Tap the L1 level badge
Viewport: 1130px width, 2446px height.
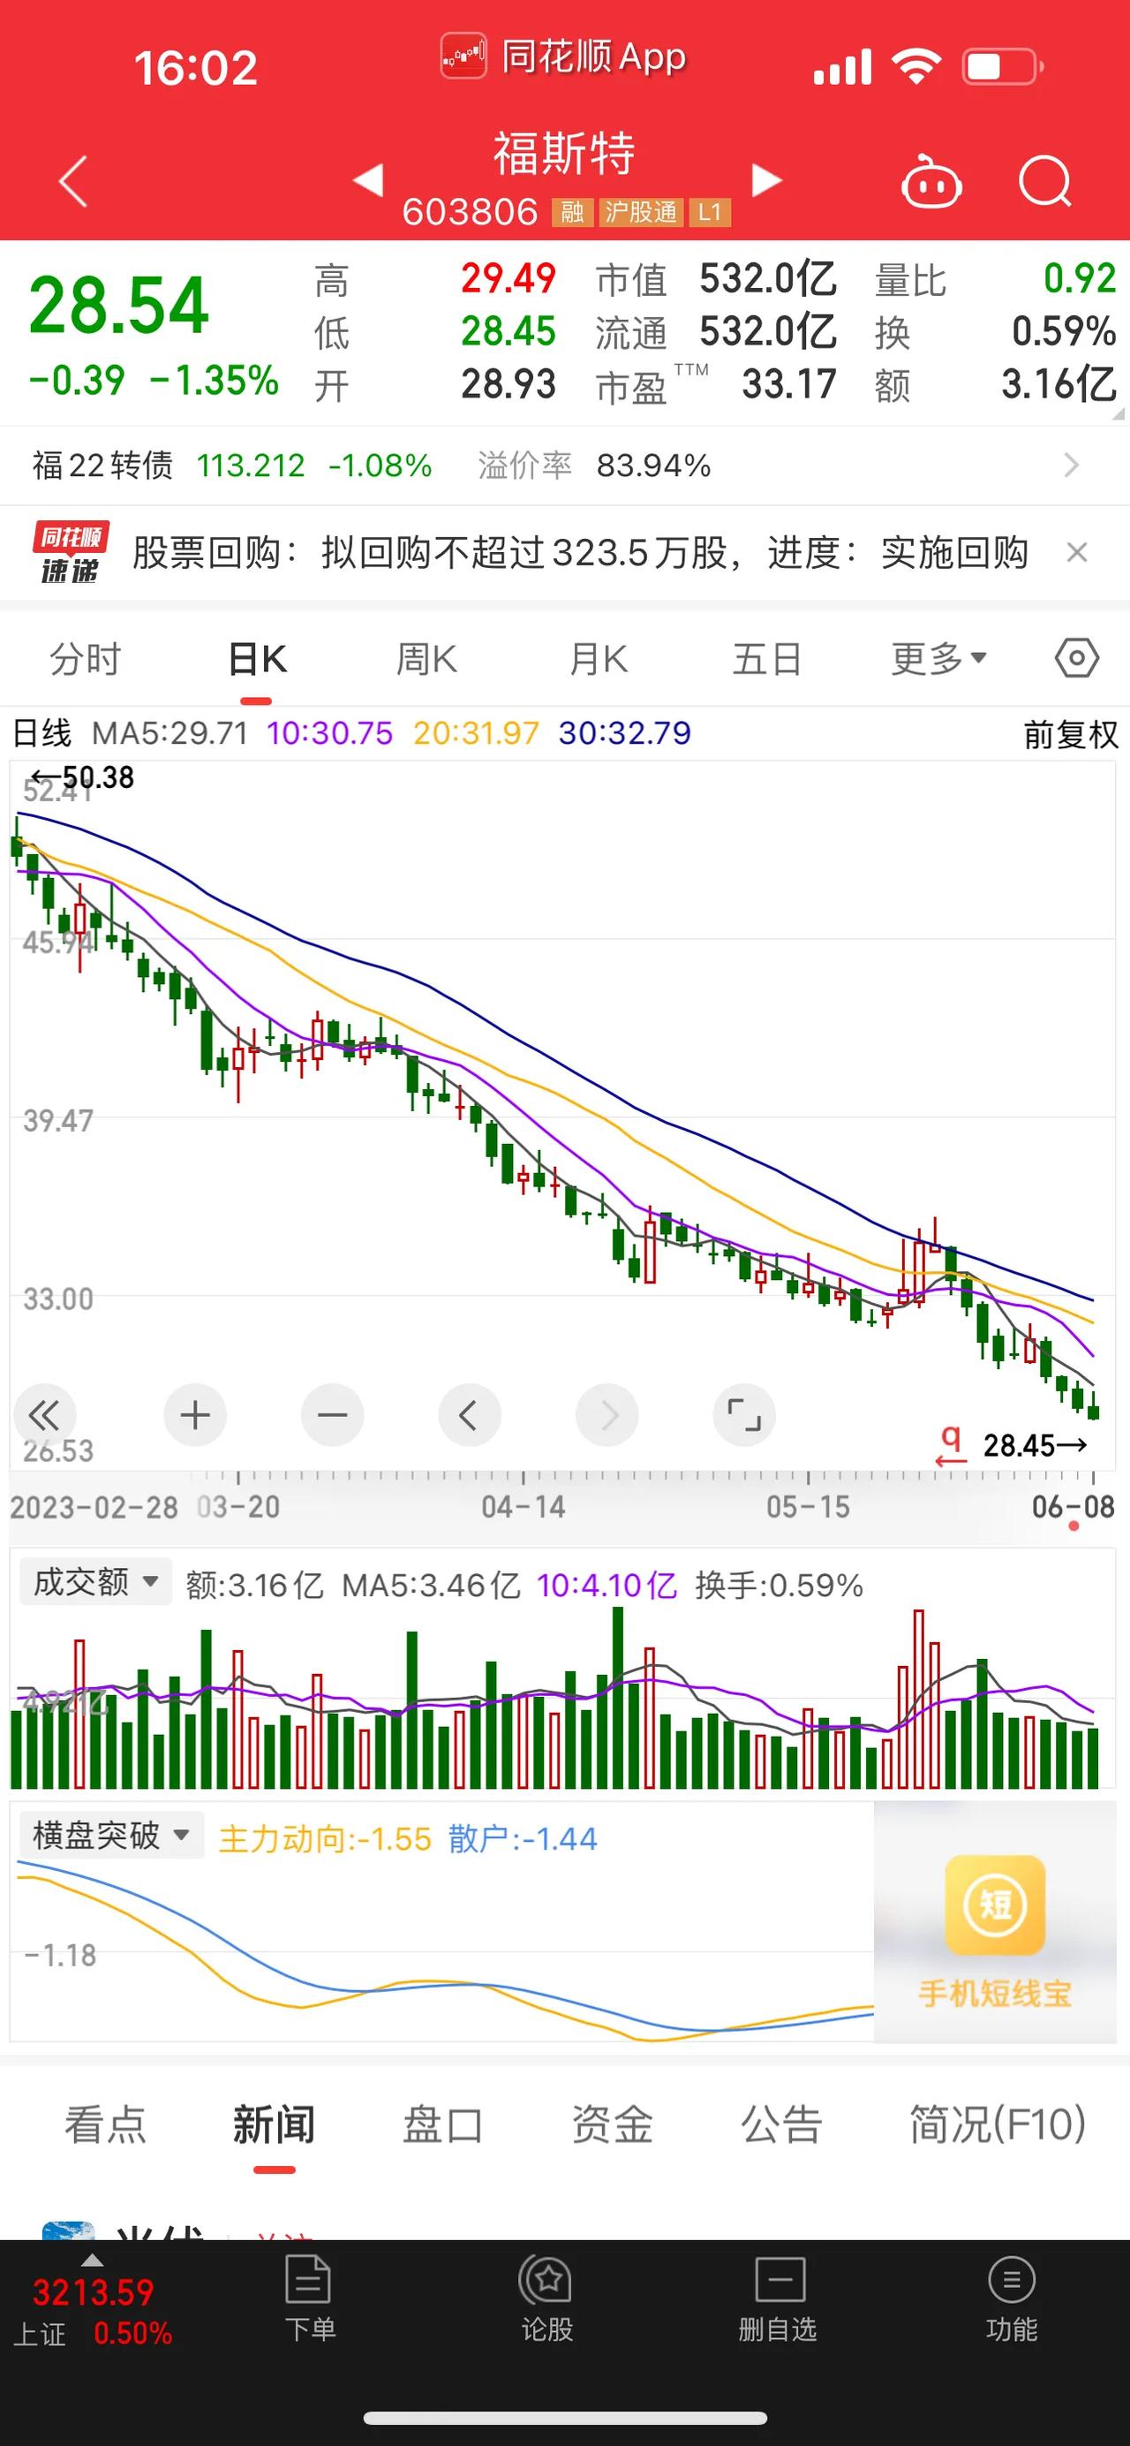pos(710,212)
